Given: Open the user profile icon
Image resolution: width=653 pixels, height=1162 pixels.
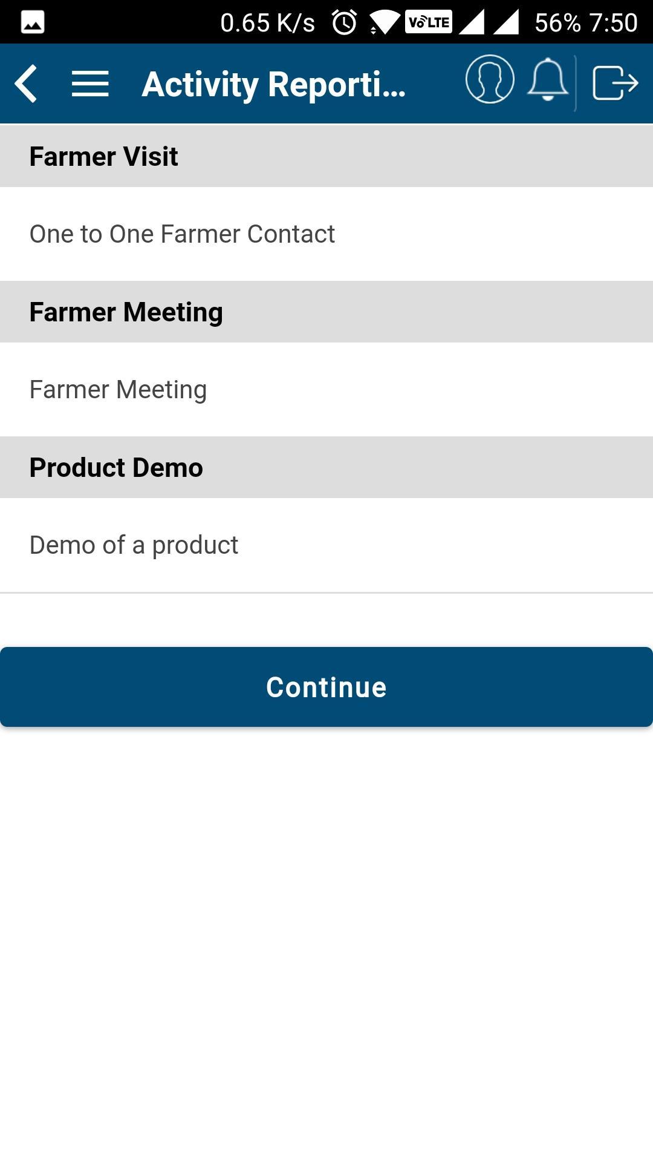Looking at the screenshot, I should (490, 80).
